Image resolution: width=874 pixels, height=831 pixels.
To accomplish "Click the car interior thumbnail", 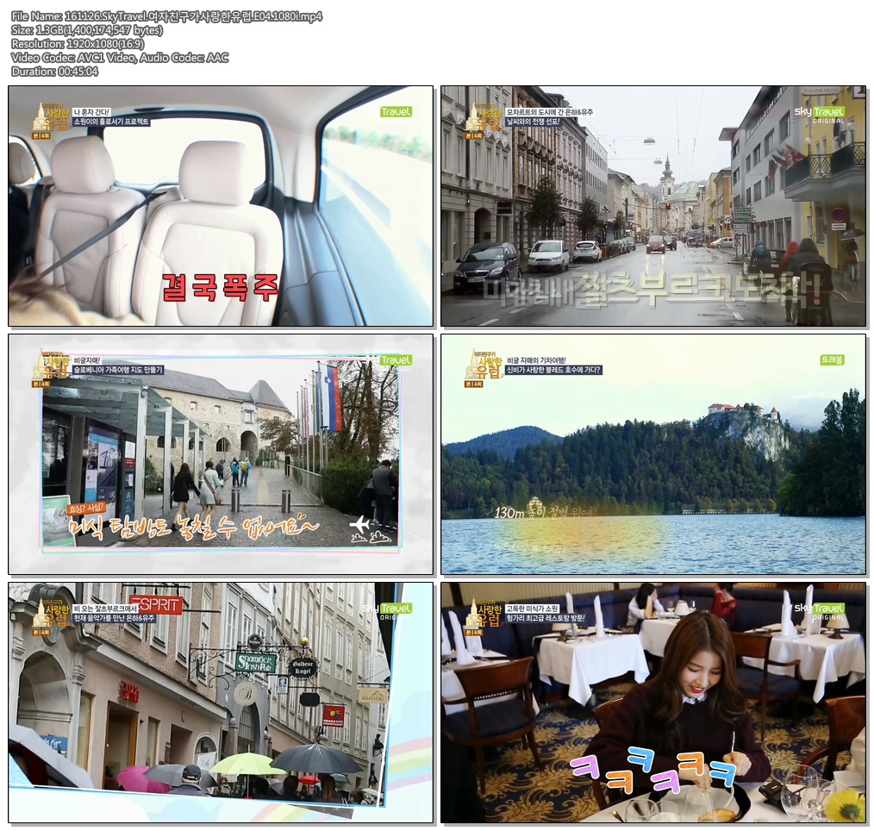I will (220, 207).
